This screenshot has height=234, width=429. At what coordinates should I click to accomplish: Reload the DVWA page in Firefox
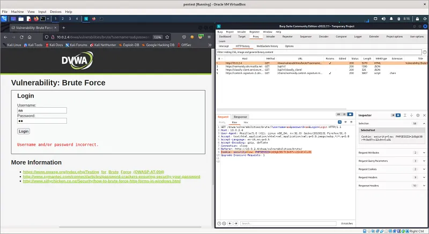click(x=21, y=37)
